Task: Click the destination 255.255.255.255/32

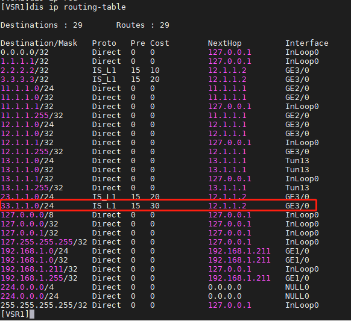Action: (44, 305)
